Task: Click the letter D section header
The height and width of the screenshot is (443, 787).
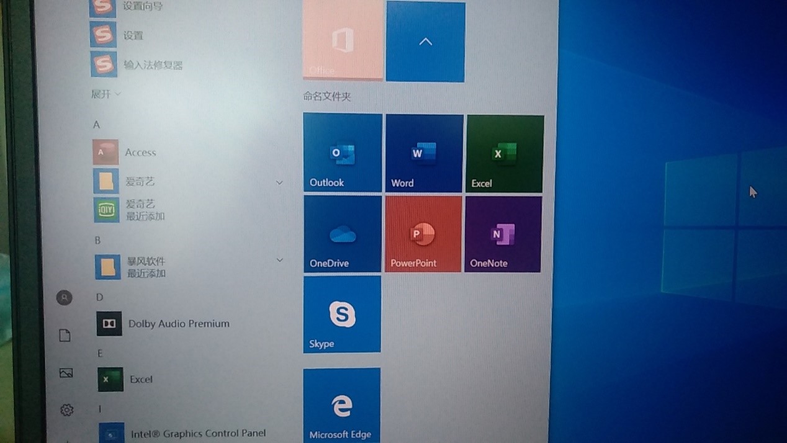Action: (x=99, y=297)
